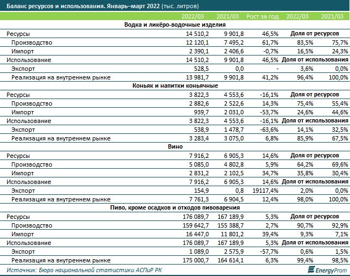The width and height of the screenshot is (350, 276).
Task: Click vodka production growth 61,7%
Action: pos(270,42)
